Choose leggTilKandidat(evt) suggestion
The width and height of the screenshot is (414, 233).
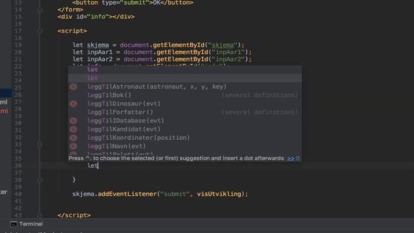coord(185,129)
